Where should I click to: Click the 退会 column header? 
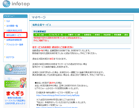(126, 35)
